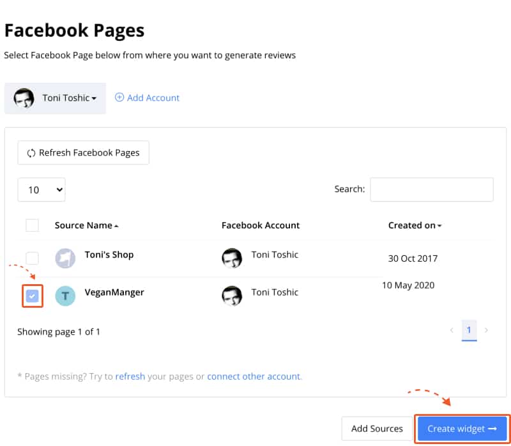Open the 10 rows-per-page dropdown
Image resolution: width=511 pixels, height=446 pixels.
42,189
